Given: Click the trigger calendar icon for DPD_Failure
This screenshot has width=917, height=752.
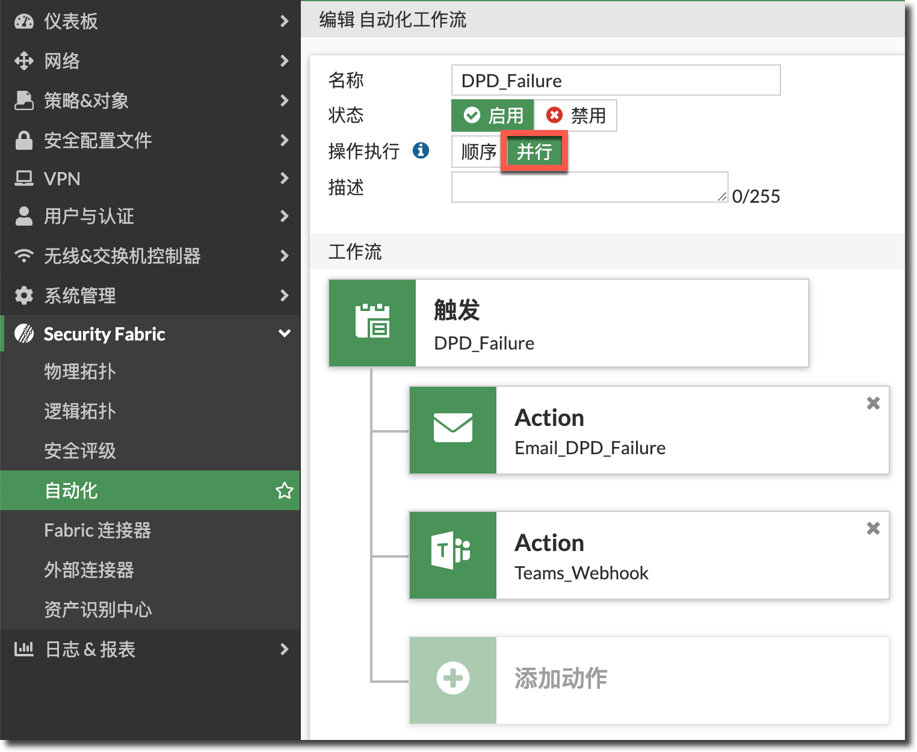Looking at the screenshot, I should coord(372,322).
